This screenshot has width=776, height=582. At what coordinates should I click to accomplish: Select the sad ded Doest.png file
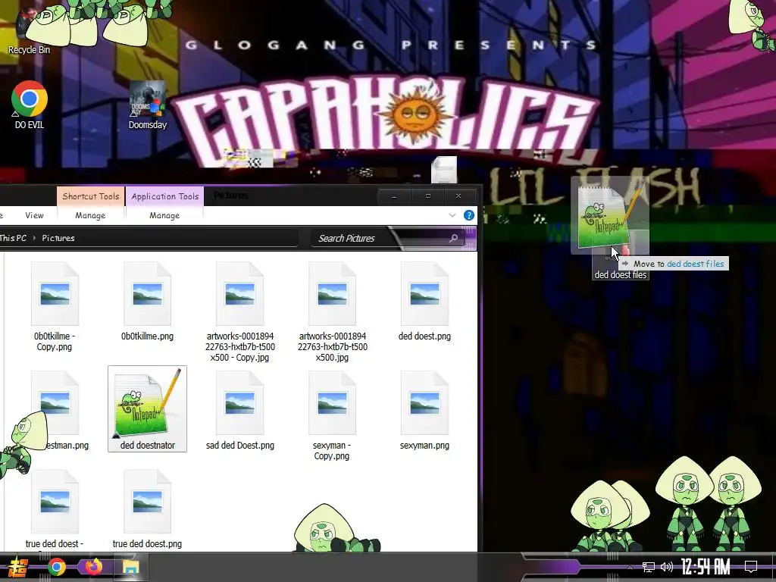[x=240, y=411]
